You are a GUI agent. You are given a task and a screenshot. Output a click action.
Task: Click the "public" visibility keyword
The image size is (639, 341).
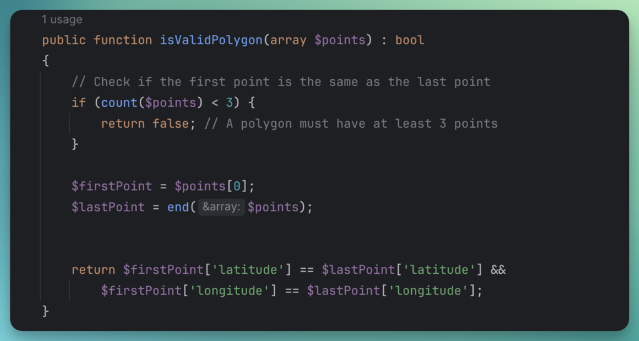(64, 41)
